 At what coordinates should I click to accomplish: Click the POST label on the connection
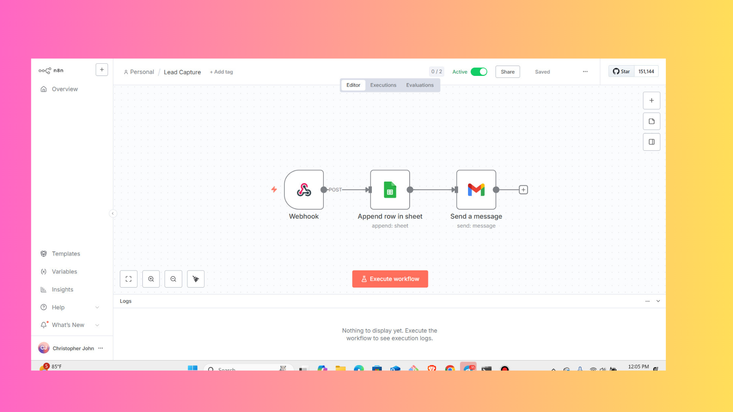click(x=335, y=190)
